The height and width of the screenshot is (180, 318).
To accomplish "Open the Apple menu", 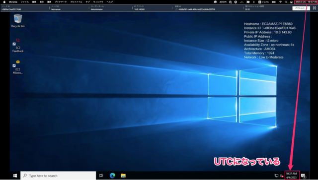I will 4,2.
